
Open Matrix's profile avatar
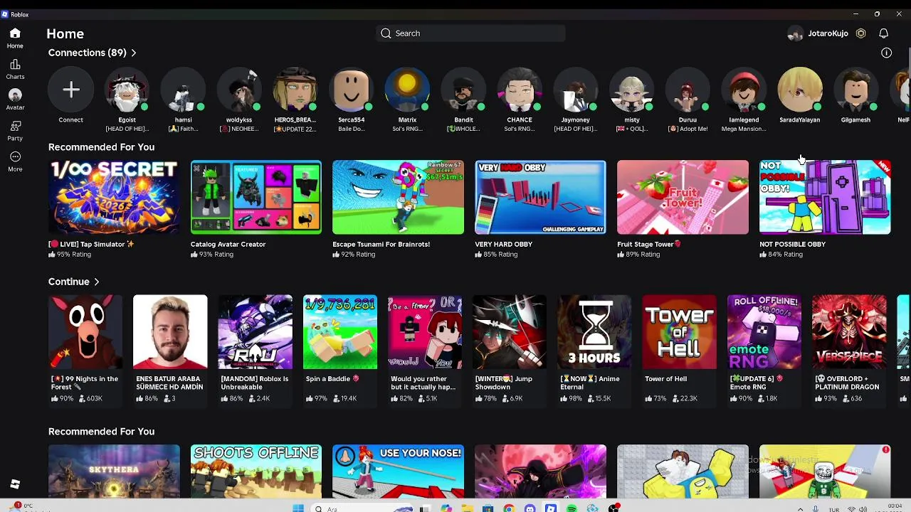click(407, 90)
